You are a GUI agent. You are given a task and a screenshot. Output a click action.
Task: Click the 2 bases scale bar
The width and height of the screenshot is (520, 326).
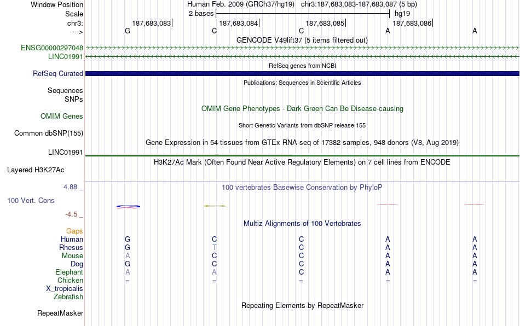click(x=303, y=14)
